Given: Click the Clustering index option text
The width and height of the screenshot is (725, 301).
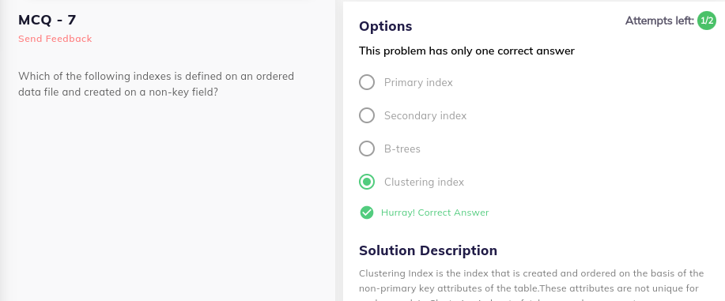Looking at the screenshot, I should [424, 182].
